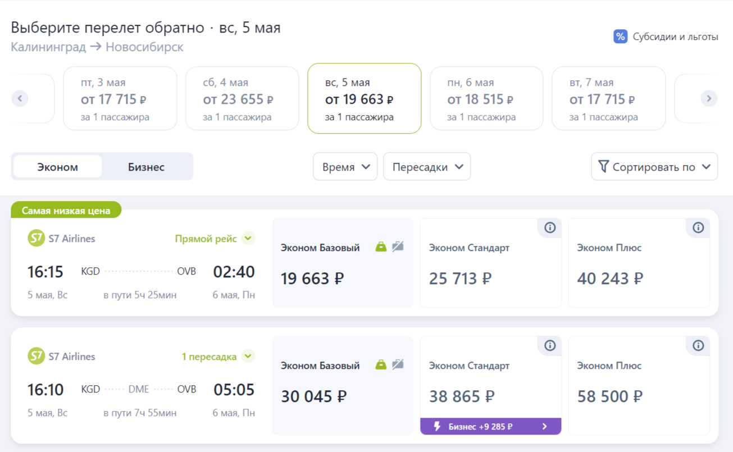Open the subsidies percent icon
Screen dimensions: 733x452
[x=620, y=37]
